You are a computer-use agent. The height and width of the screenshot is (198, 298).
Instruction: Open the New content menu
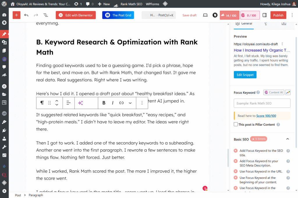(104, 4)
